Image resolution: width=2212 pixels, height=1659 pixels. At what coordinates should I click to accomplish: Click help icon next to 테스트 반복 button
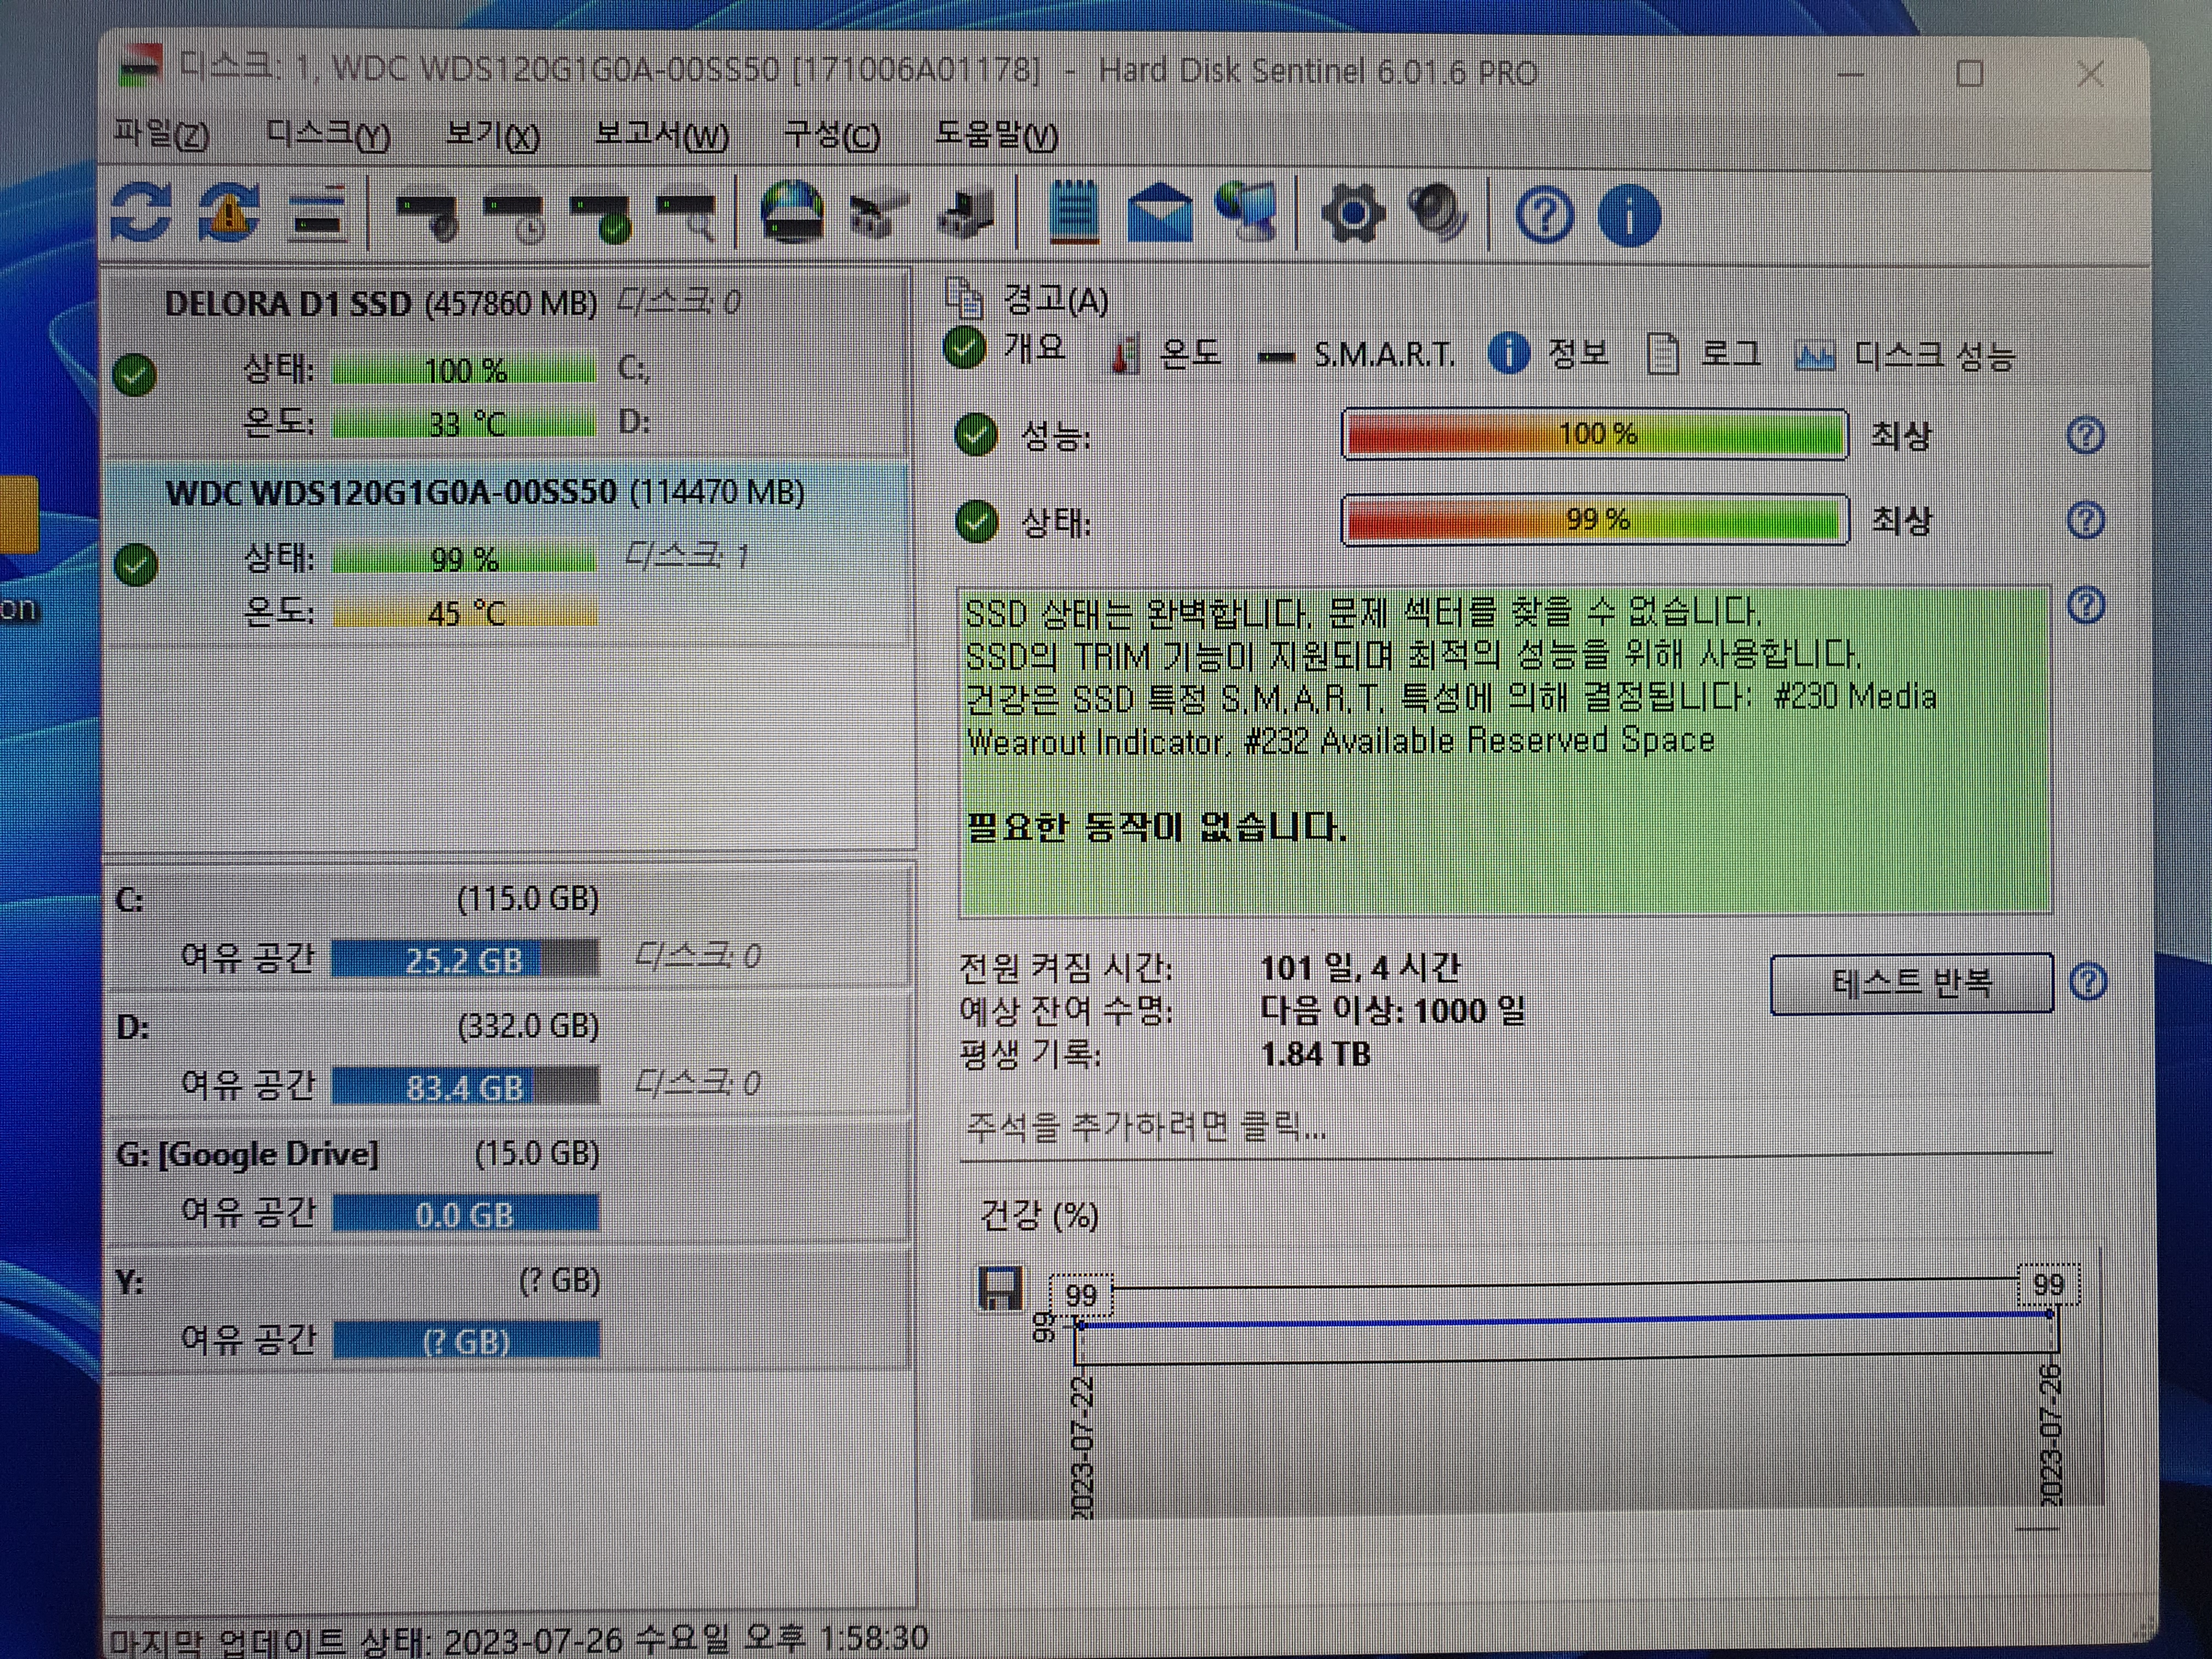tap(2088, 982)
